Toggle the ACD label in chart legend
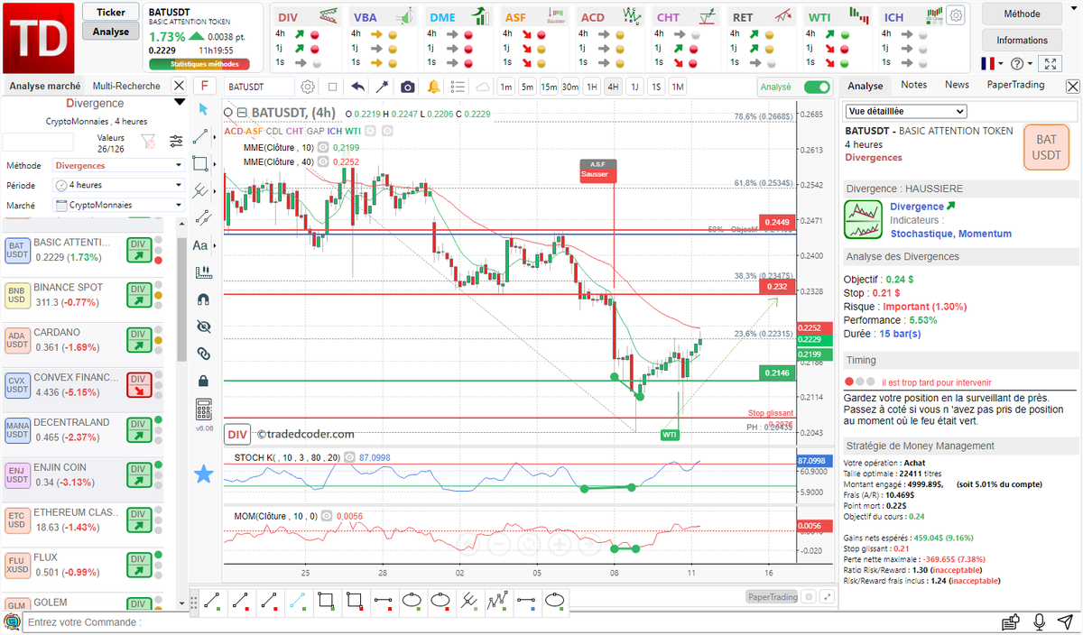1083x635 pixels. pos(235,131)
